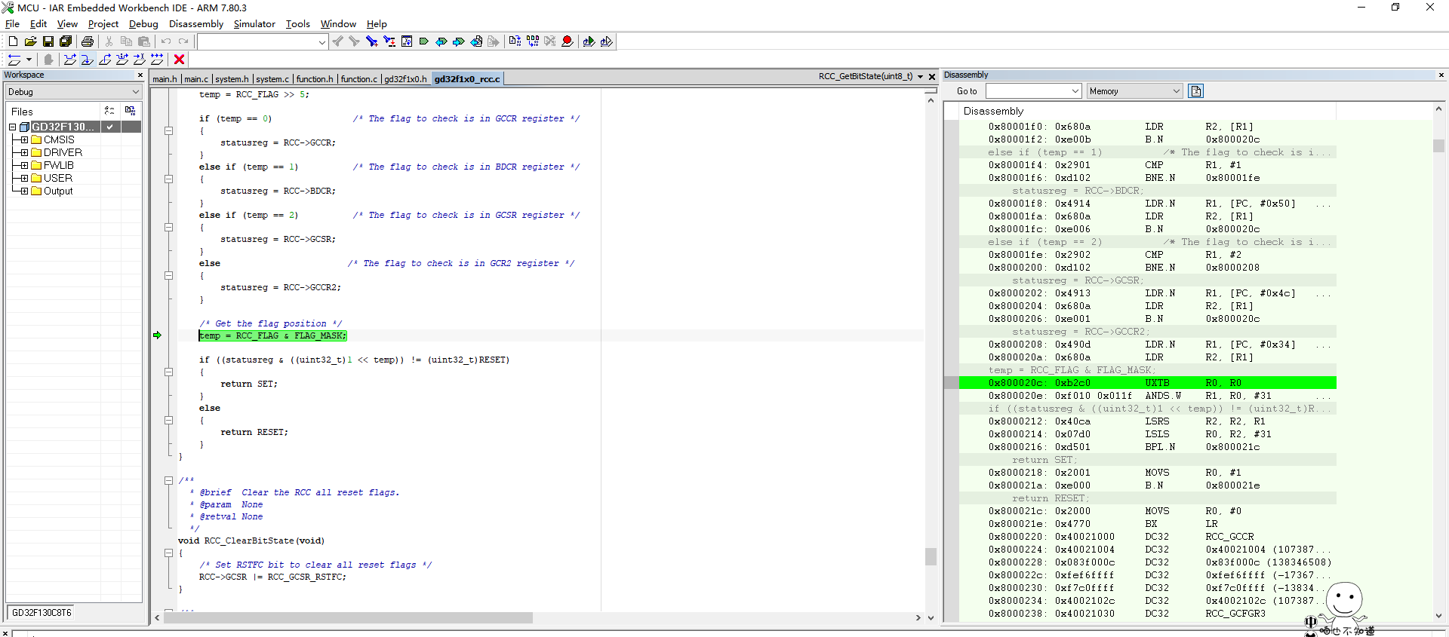
Task: Expand the DRIVER folder
Action: 24,152
